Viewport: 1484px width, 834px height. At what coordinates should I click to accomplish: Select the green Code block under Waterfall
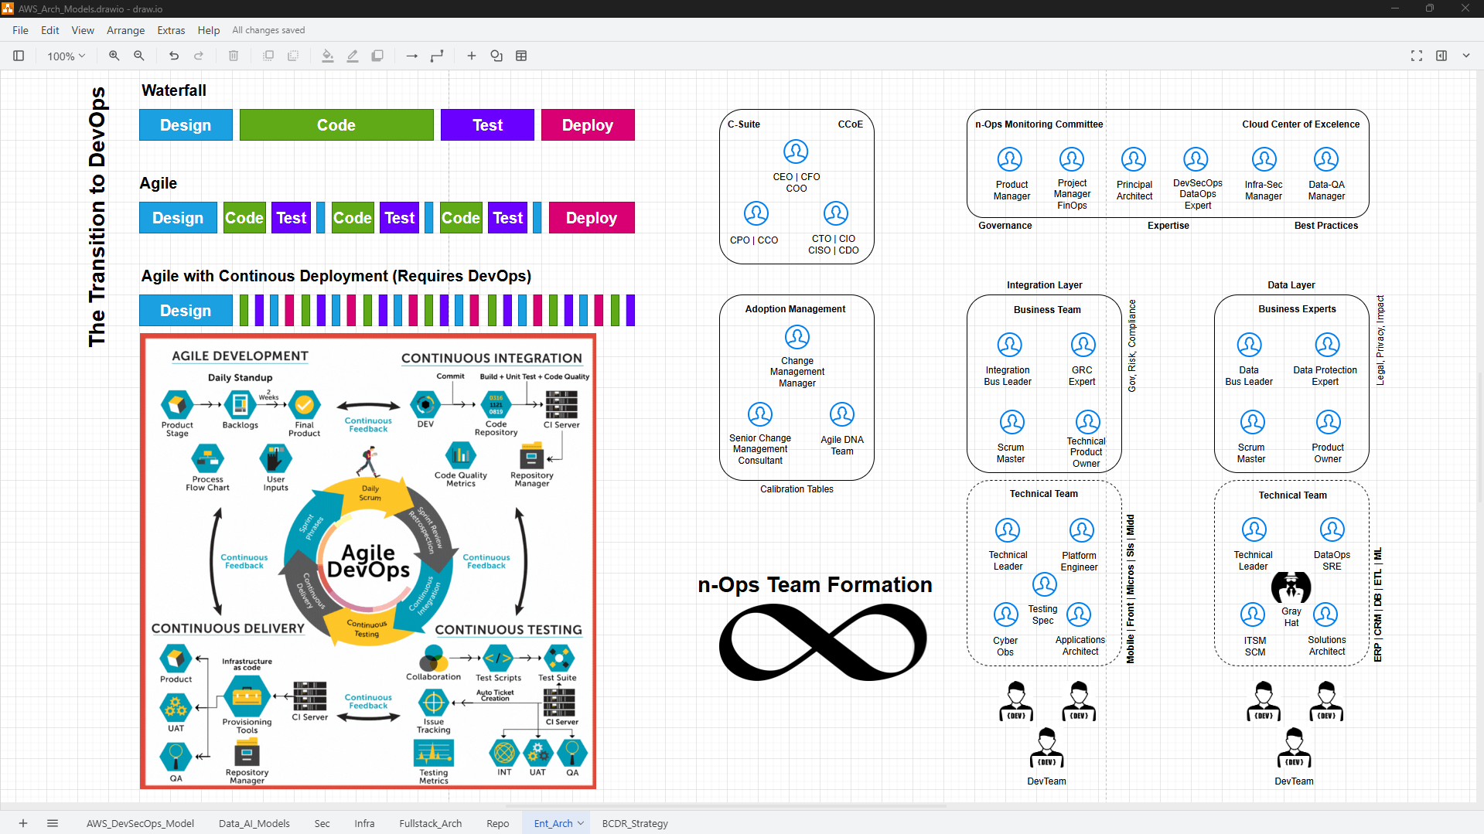click(x=336, y=125)
